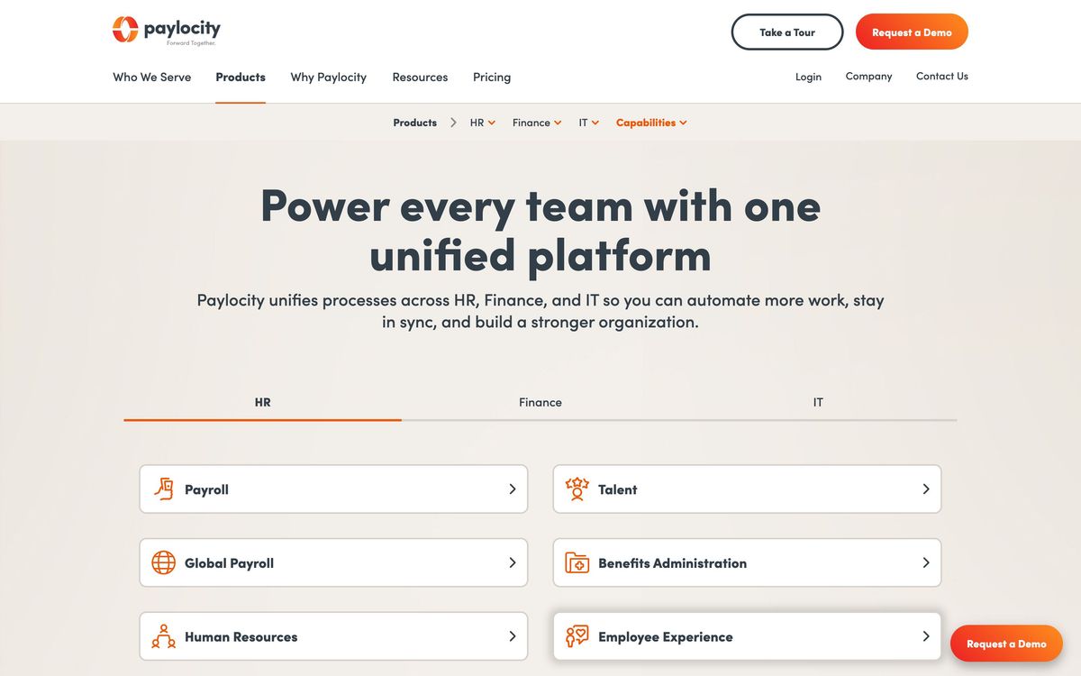This screenshot has height=676, width=1081.
Task: Click the paragraph starting "Paylocity unifies processes"
Action: [x=540, y=311]
